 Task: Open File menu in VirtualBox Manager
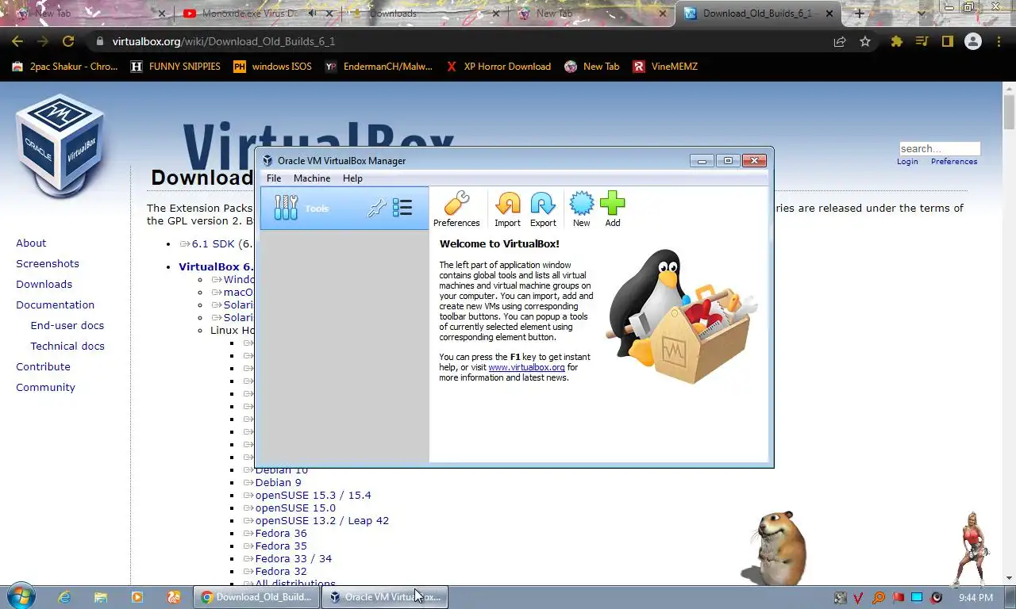274,178
